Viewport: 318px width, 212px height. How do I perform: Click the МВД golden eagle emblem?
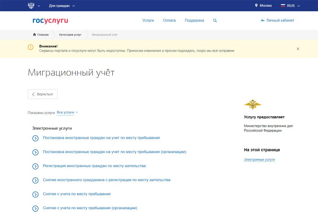pos(253,104)
